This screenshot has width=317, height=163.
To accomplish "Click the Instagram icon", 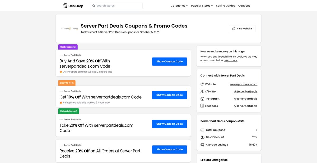I will point(202,99).
